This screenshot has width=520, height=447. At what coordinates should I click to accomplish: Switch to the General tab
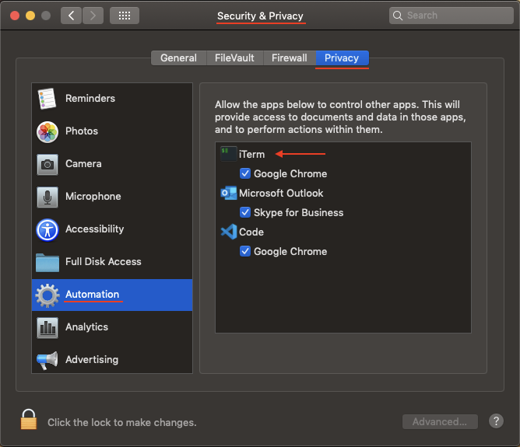(x=179, y=58)
